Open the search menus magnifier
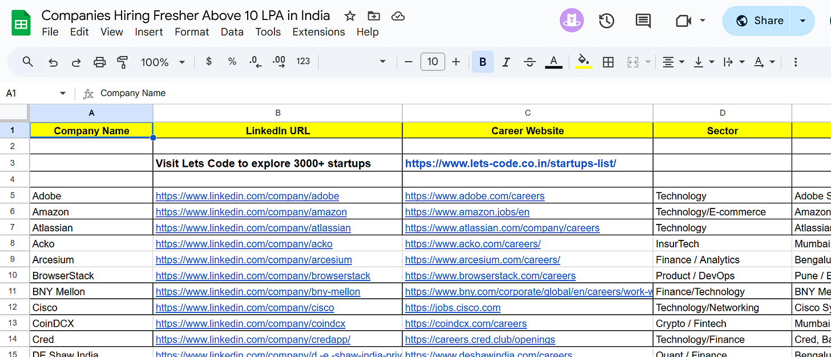This screenshot has height=357, width=831. (x=27, y=62)
